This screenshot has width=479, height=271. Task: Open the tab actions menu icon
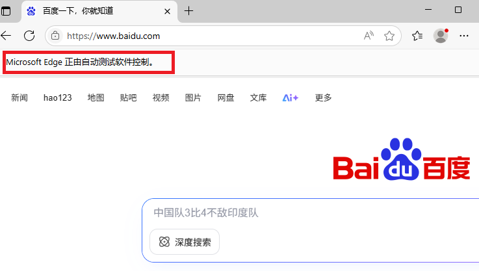pos(5,11)
